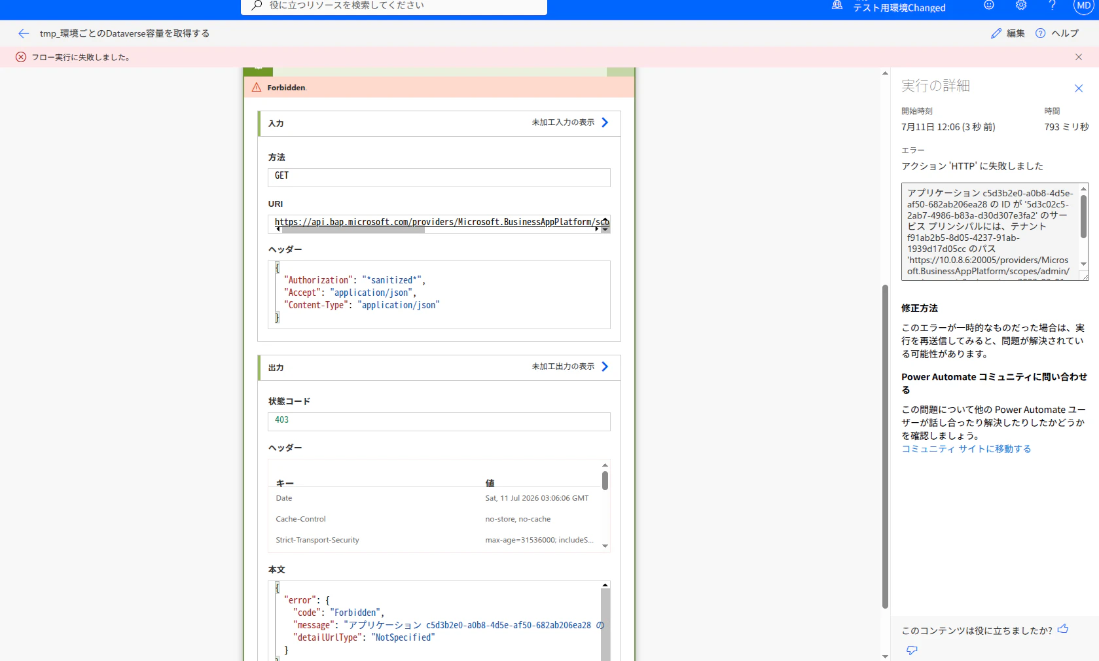1099x661 pixels.
Task: Click the 出力 section header
Action: point(439,367)
